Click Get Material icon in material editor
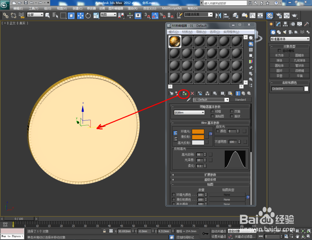The height and width of the screenshot is (240, 312). pos(171,93)
